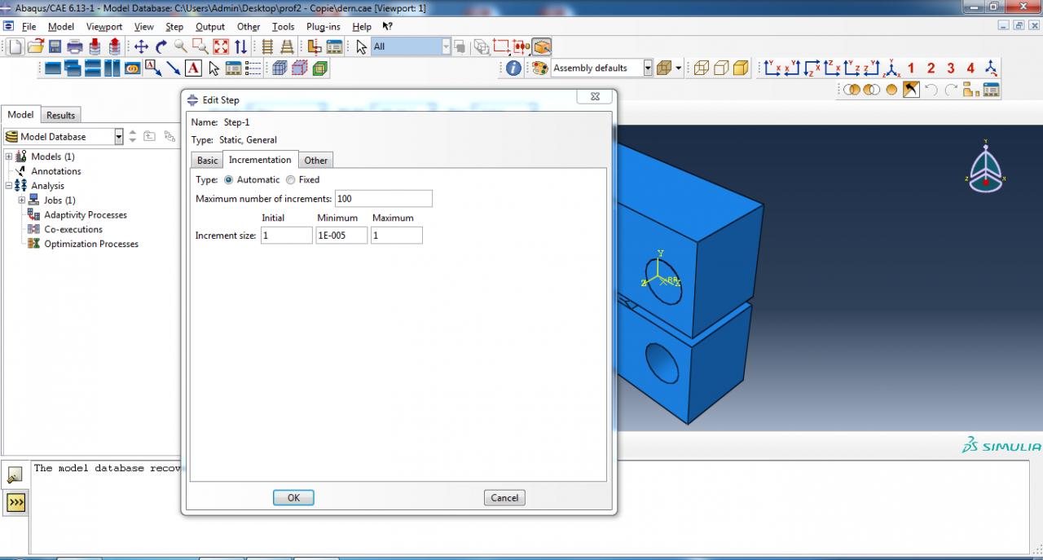Open a model database file
Screen dimensions: 1043x560
click(x=35, y=46)
